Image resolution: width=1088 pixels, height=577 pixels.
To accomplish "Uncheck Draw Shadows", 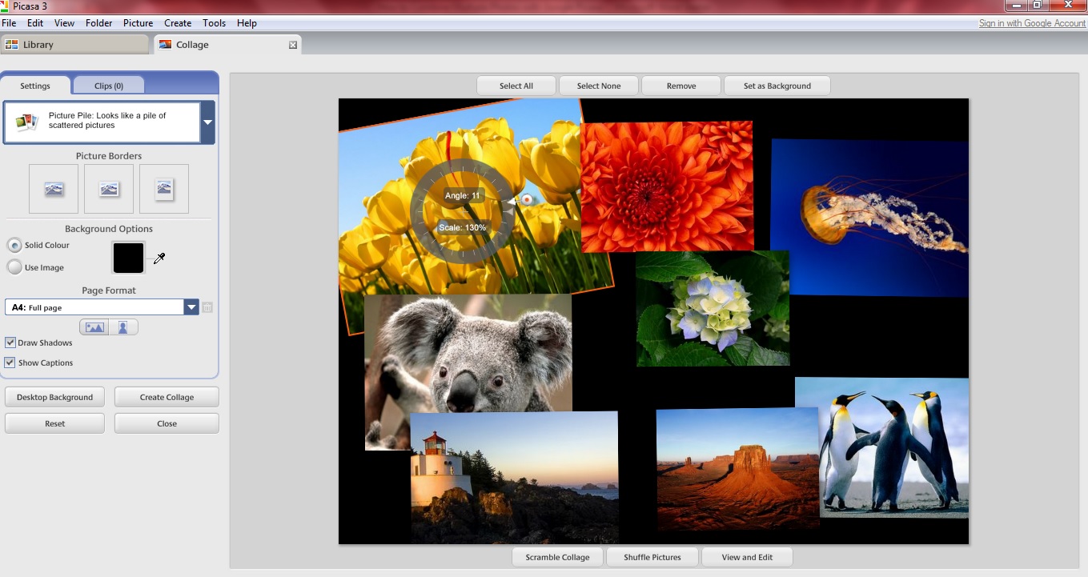I will (10, 342).
